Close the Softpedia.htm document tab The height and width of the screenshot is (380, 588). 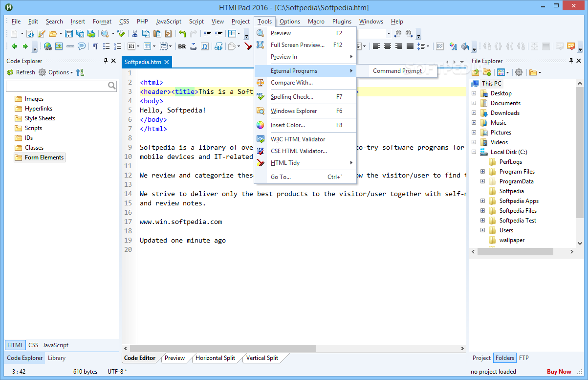click(166, 62)
